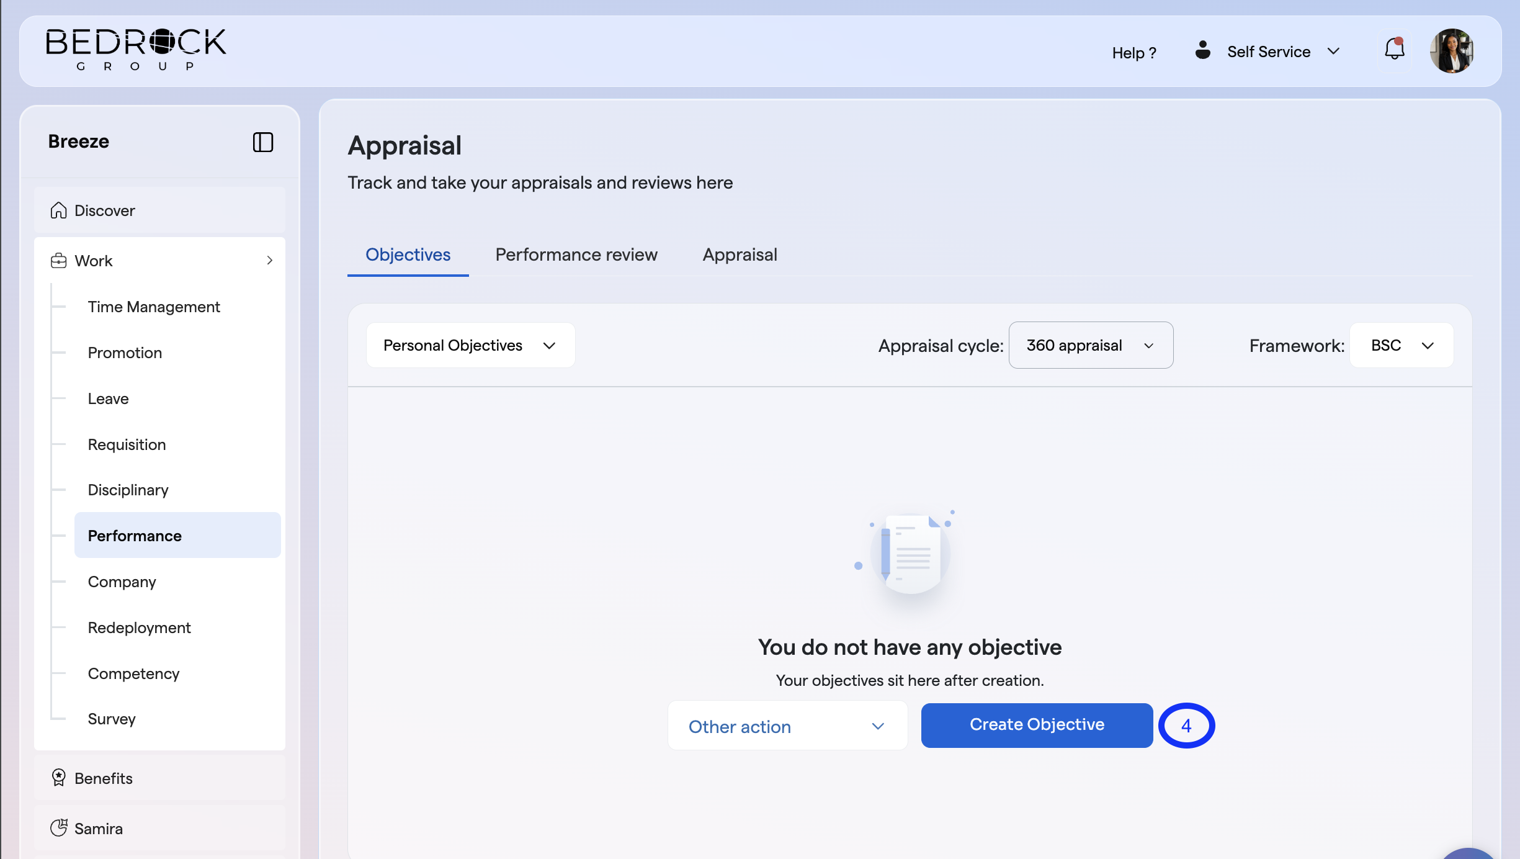
Task: Collapse the Breeze sidebar panel icon
Action: click(x=263, y=142)
